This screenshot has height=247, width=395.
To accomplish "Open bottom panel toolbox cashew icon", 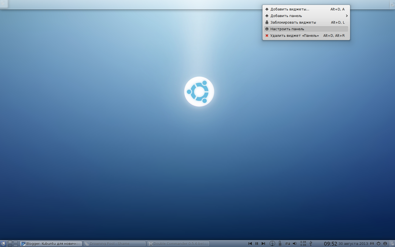I will tap(392, 243).
